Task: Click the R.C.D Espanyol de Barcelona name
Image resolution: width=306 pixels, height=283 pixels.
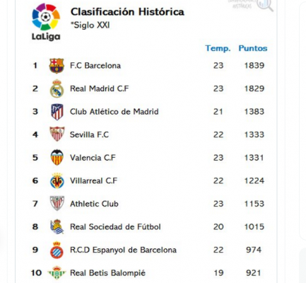Action: point(123,250)
